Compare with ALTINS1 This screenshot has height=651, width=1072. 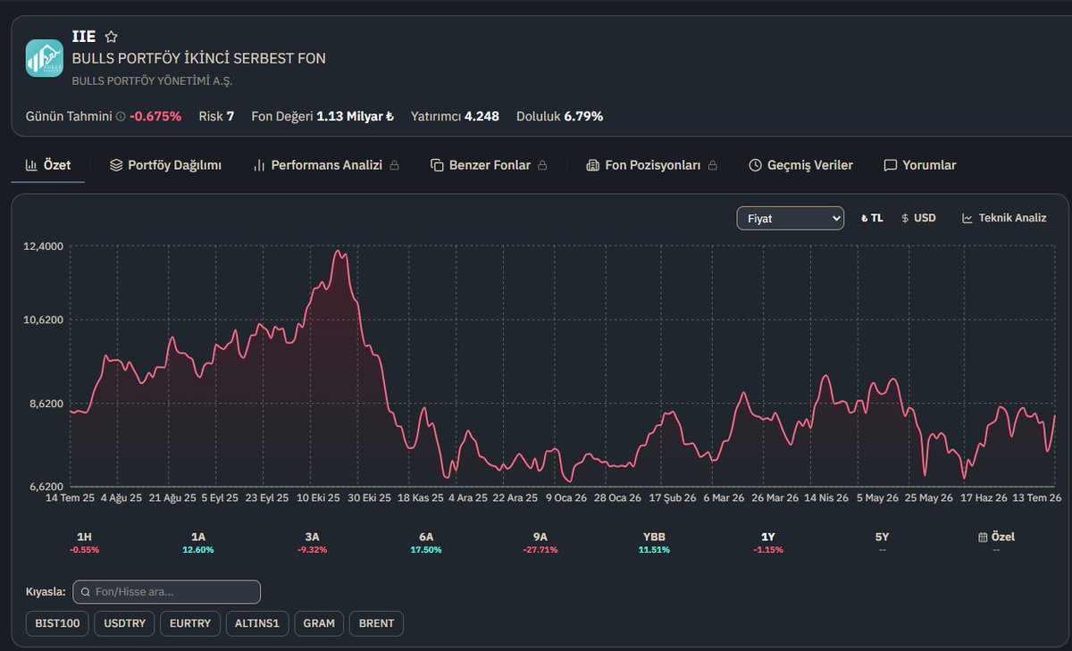258,623
